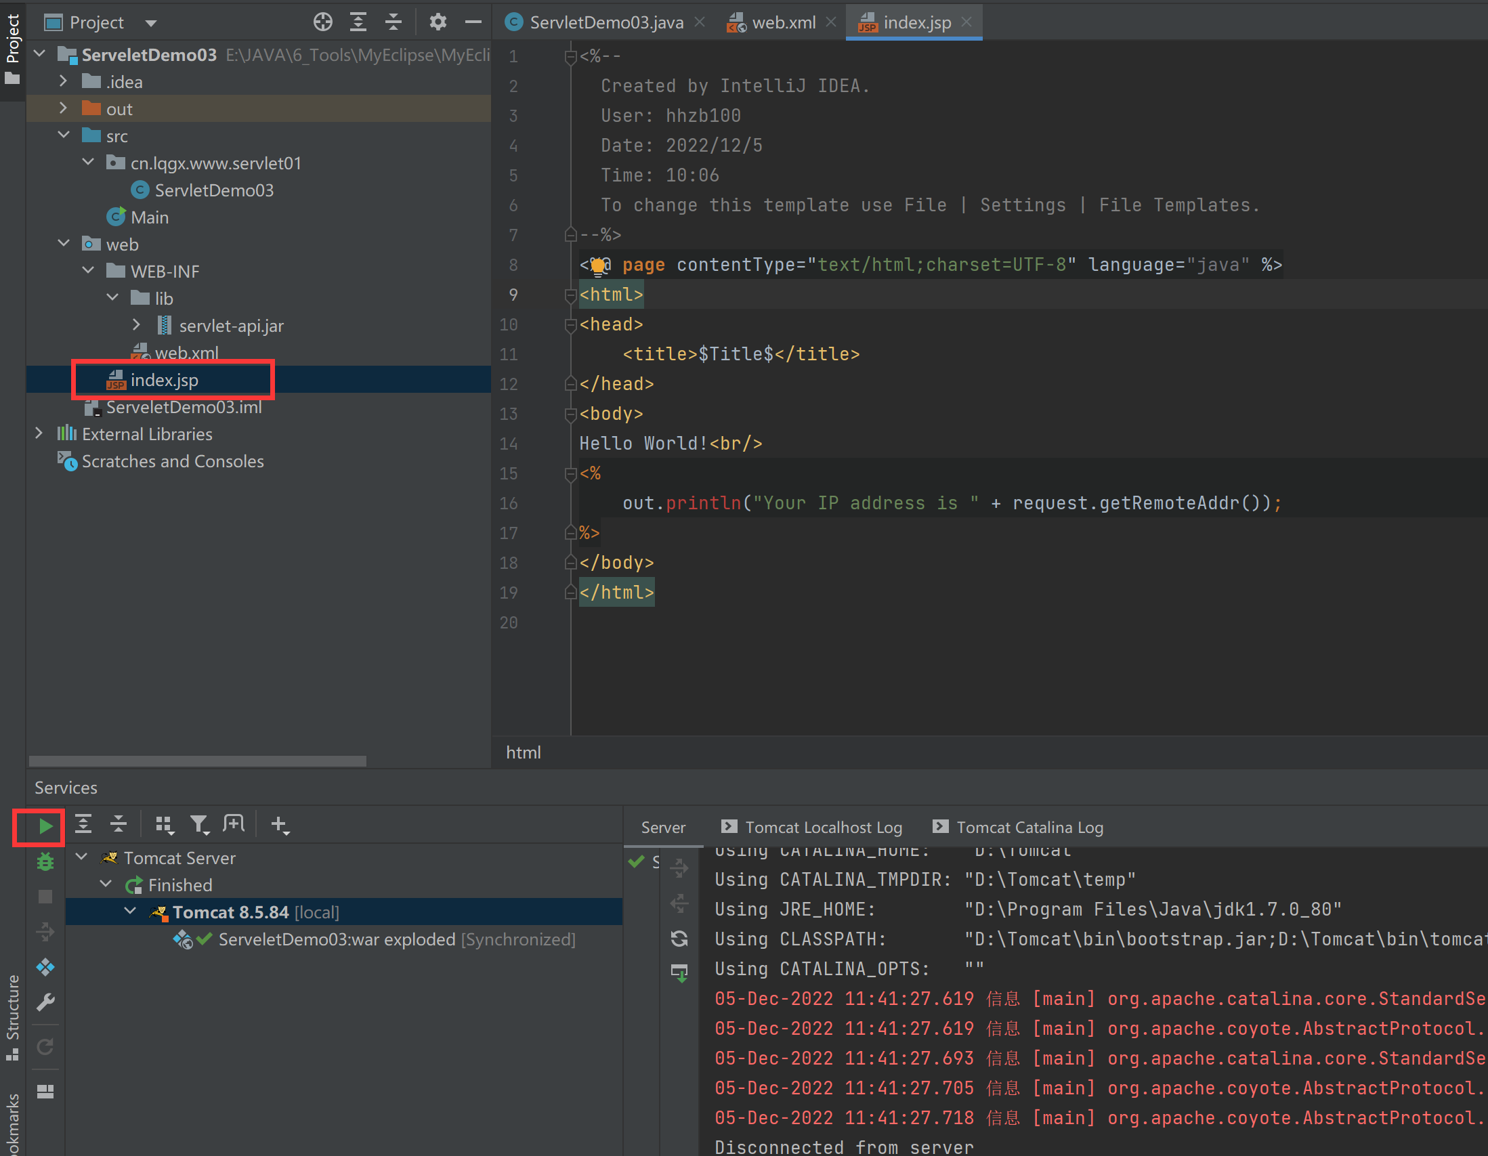This screenshot has height=1156, width=1488.
Task: Click the Select Opened File locate icon
Action: 323,22
